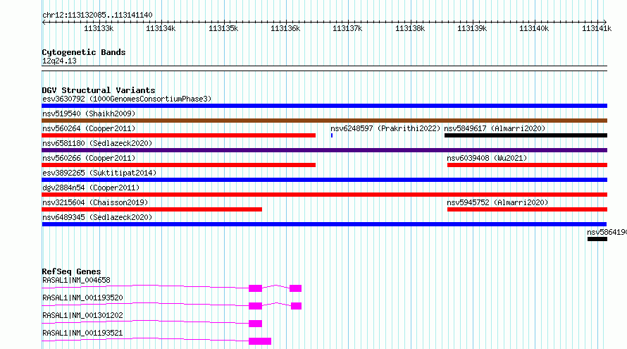Viewport: 627px width, 349px height.
Task: Click the Cytogenetic Bands track title
Action: [x=84, y=52]
